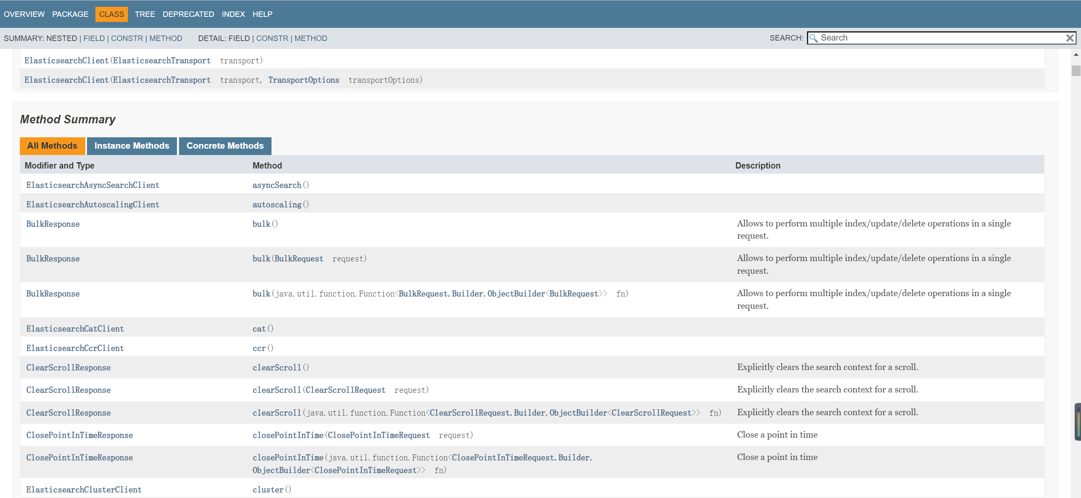Screen dimensions: 1081x498
Task: Open the DEPRECATED navigation item
Action: pyautogui.click(x=188, y=14)
